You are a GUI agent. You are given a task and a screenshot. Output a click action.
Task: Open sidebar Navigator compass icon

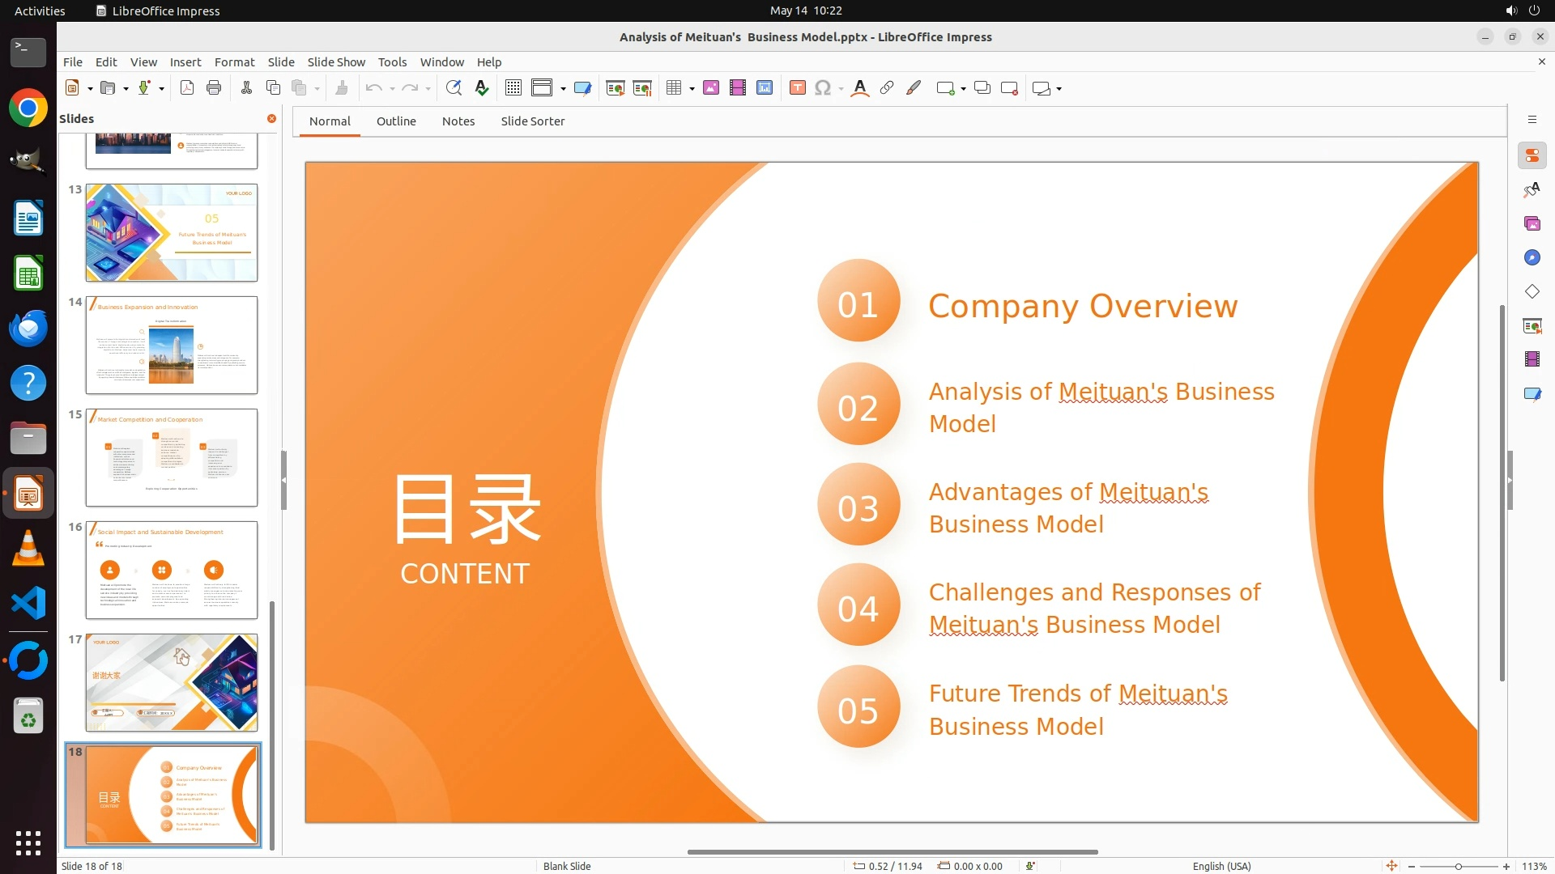pos(1532,257)
